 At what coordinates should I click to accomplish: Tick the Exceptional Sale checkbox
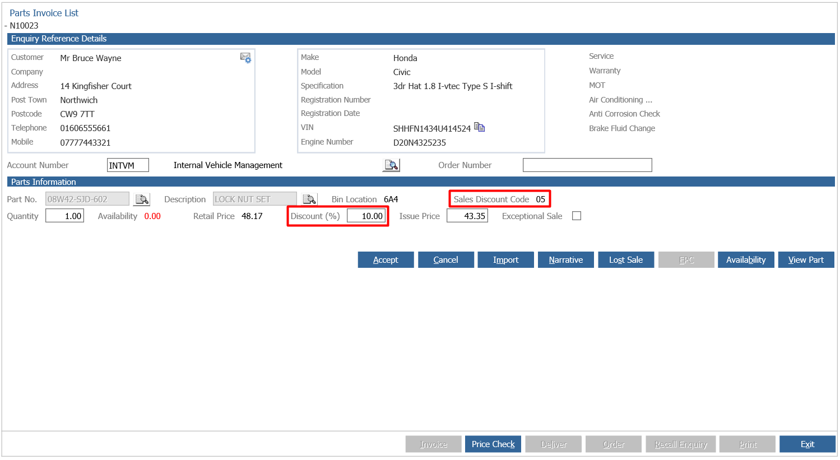[577, 216]
